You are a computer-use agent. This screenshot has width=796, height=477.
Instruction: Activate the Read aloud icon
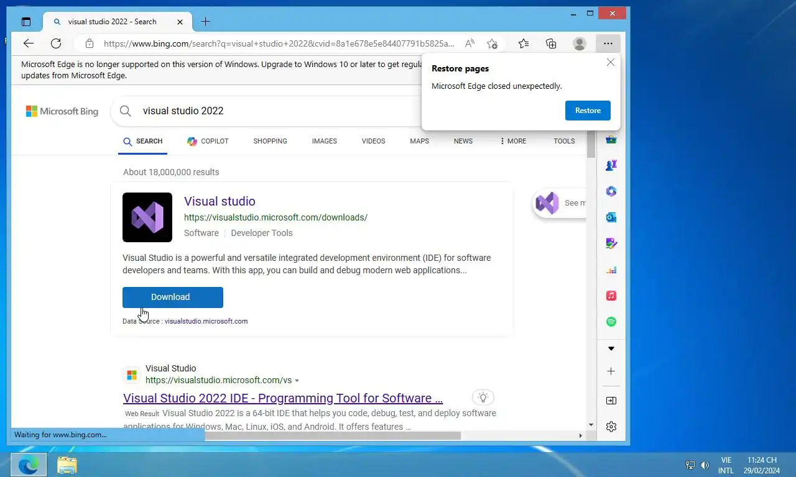(470, 43)
